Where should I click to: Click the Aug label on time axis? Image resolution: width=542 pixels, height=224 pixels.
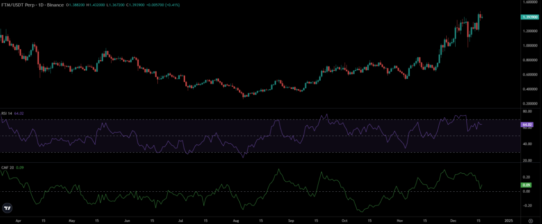[x=236, y=220]
